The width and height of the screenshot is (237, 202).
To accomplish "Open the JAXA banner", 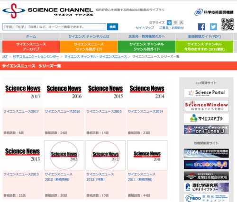I will click(206, 153).
